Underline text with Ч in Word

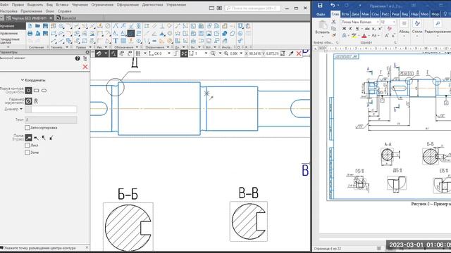(357, 29)
